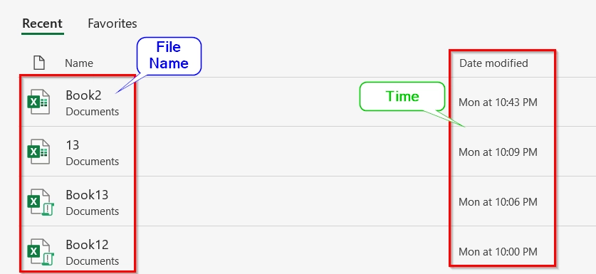The image size is (596, 274).
Task: Click Documents location under Book13
Action: (x=93, y=211)
